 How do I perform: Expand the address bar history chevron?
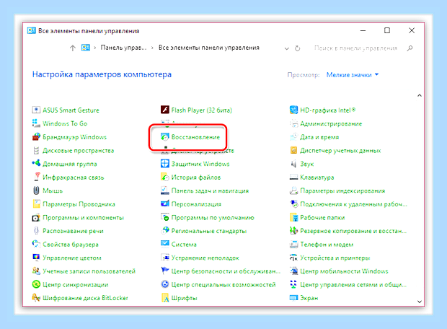[287, 48]
